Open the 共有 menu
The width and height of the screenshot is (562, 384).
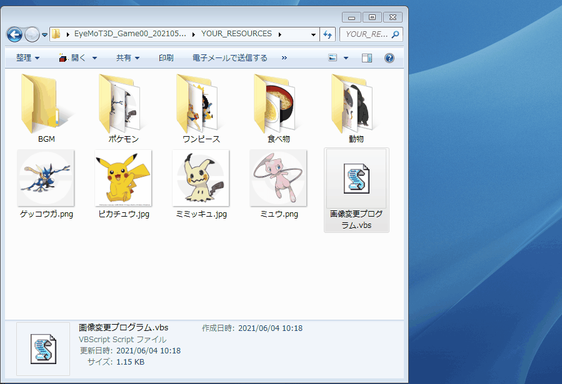(128, 57)
